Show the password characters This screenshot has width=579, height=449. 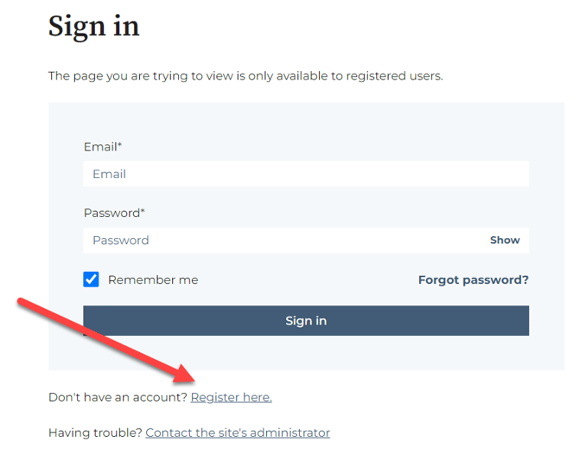[x=505, y=241]
